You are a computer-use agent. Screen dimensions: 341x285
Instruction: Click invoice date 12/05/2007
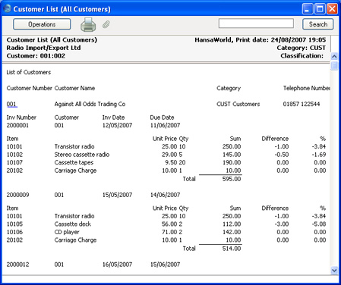[x=117, y=125]
